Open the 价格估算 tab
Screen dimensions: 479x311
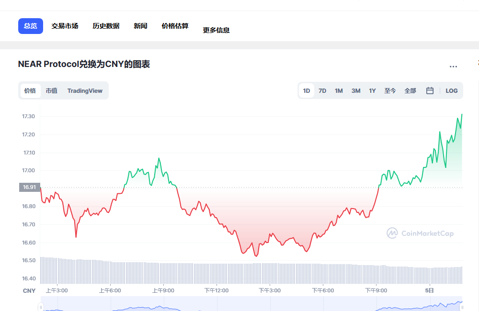pyautogui.click(x=175, y=26)
